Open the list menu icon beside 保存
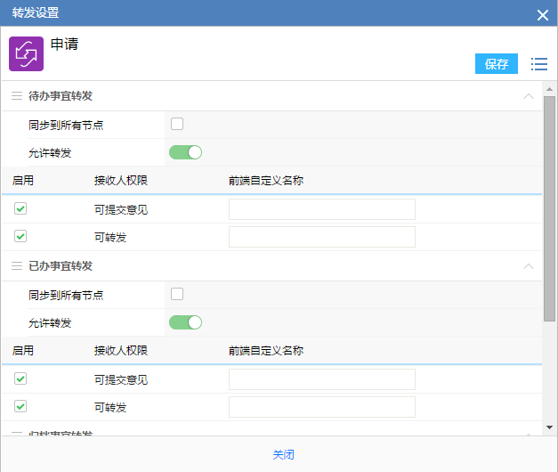The image size is (558, 472). (x=538, y=64)
